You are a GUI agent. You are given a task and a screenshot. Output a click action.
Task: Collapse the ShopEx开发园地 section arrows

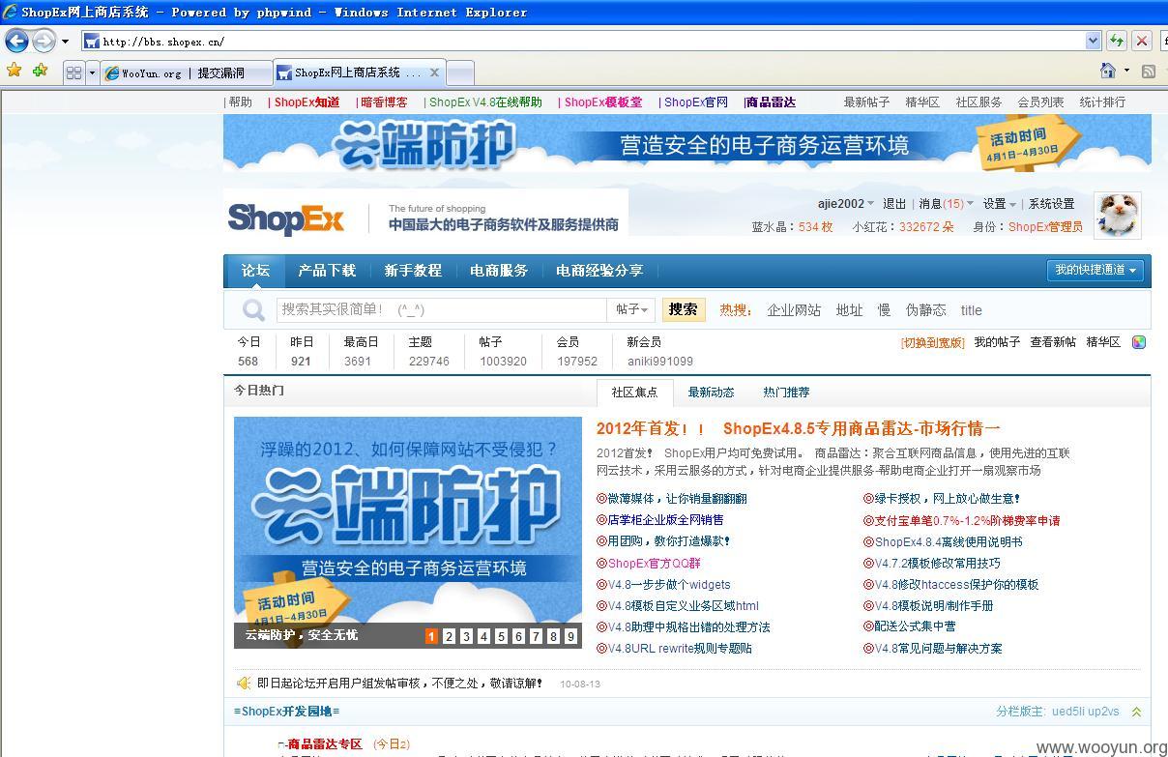[x=1136, y=712]
